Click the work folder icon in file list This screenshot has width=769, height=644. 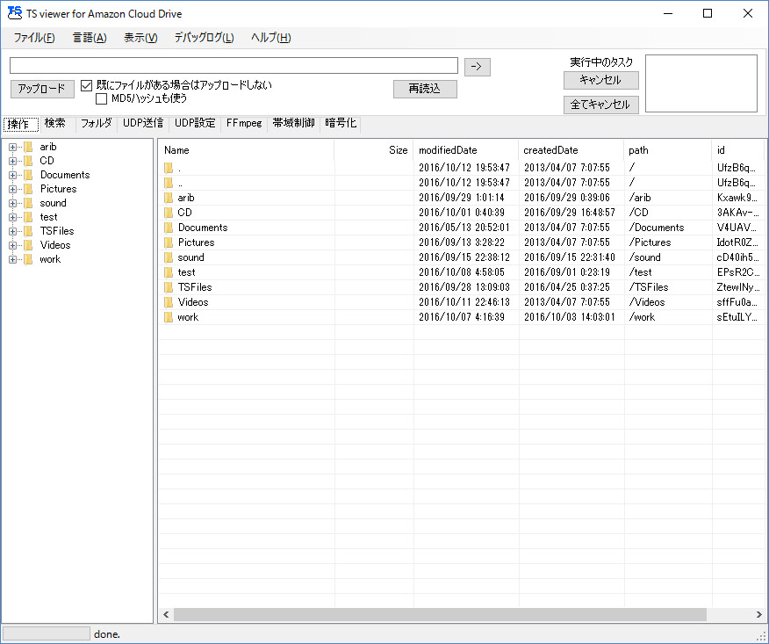click(x=169, y=317)
